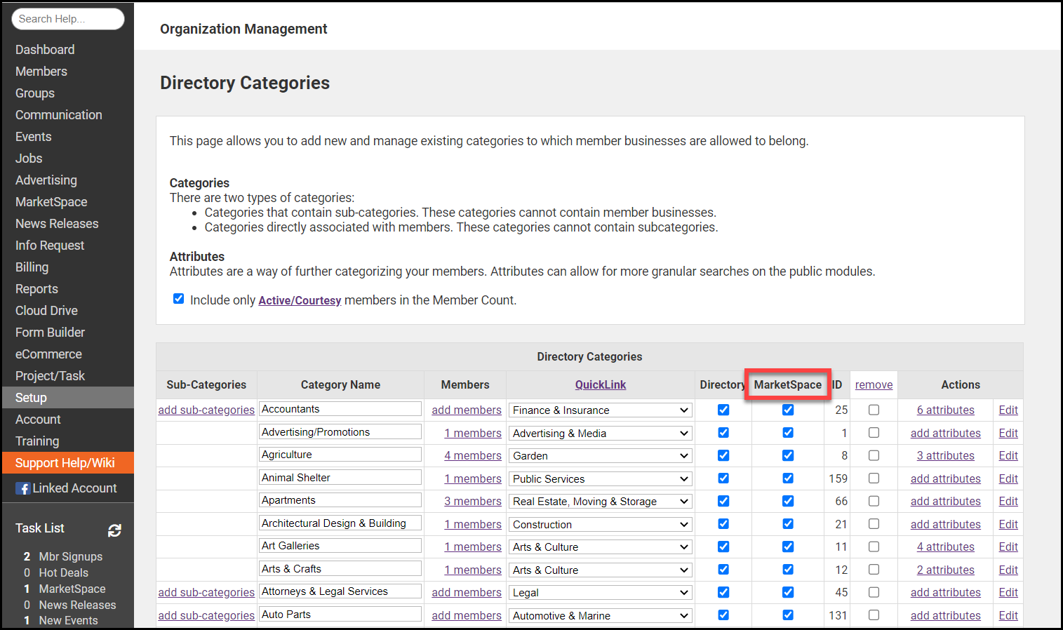1063x630 pixels.
Task: Expand the Apartments QuickLink dropdown
Action: tap(600, 502)
